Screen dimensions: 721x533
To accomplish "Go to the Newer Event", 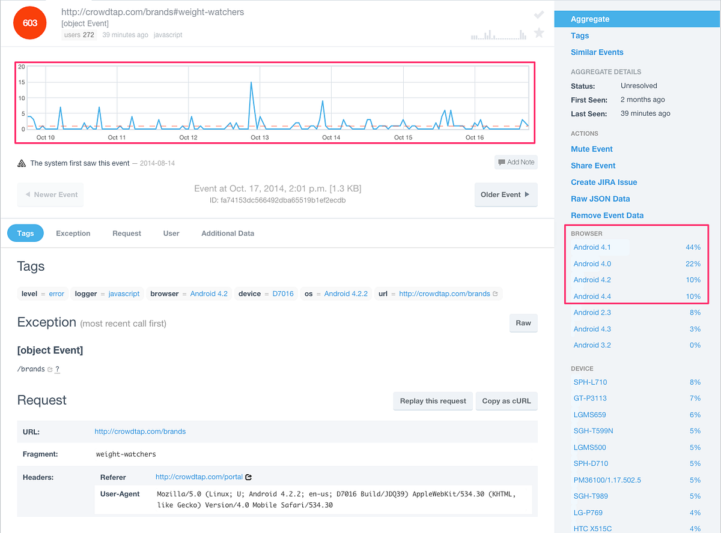I will [50, 194].
